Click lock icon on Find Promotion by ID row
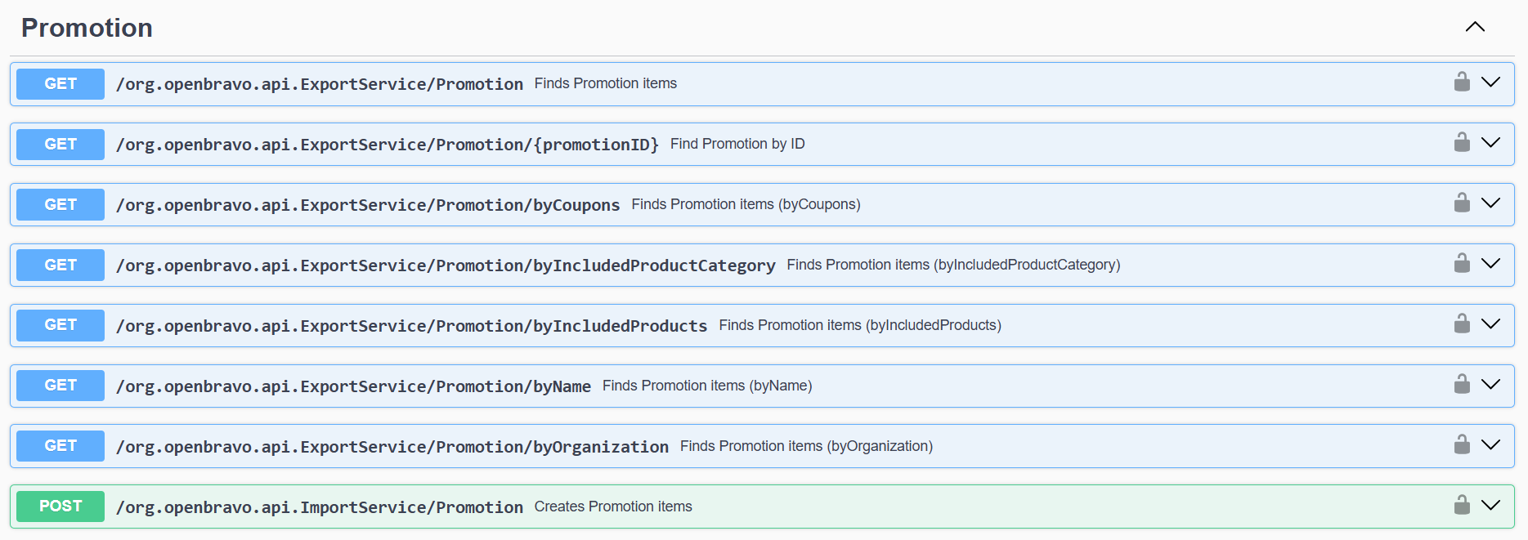 pos(1462,143)
